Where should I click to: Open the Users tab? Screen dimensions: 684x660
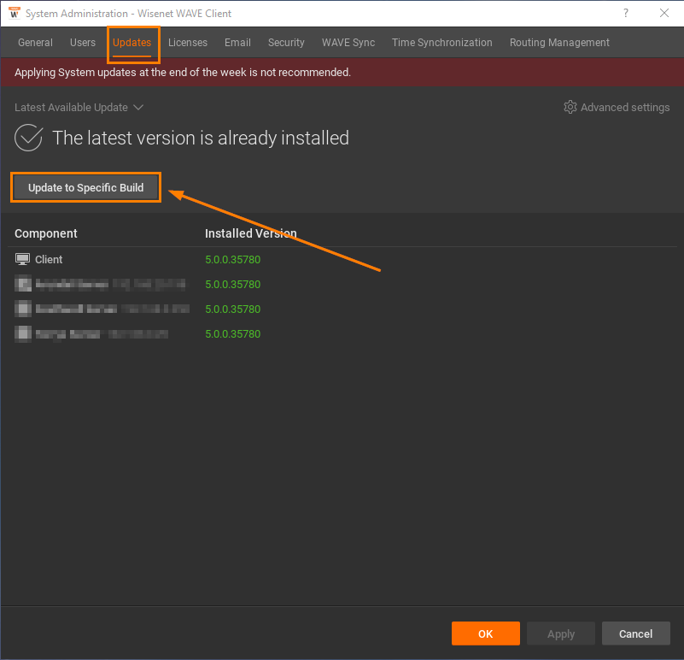point(83,43)
